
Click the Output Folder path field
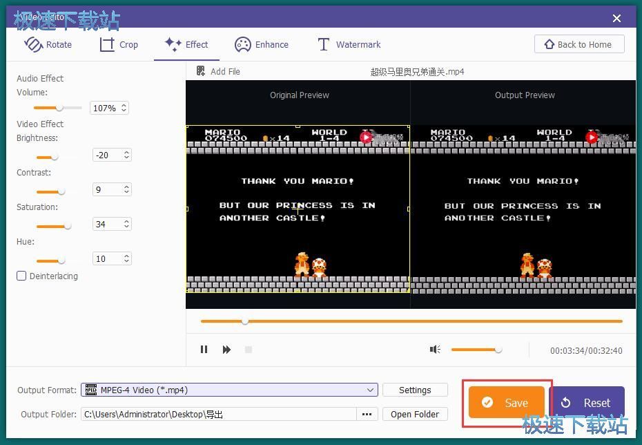click(x=219, y=415)
